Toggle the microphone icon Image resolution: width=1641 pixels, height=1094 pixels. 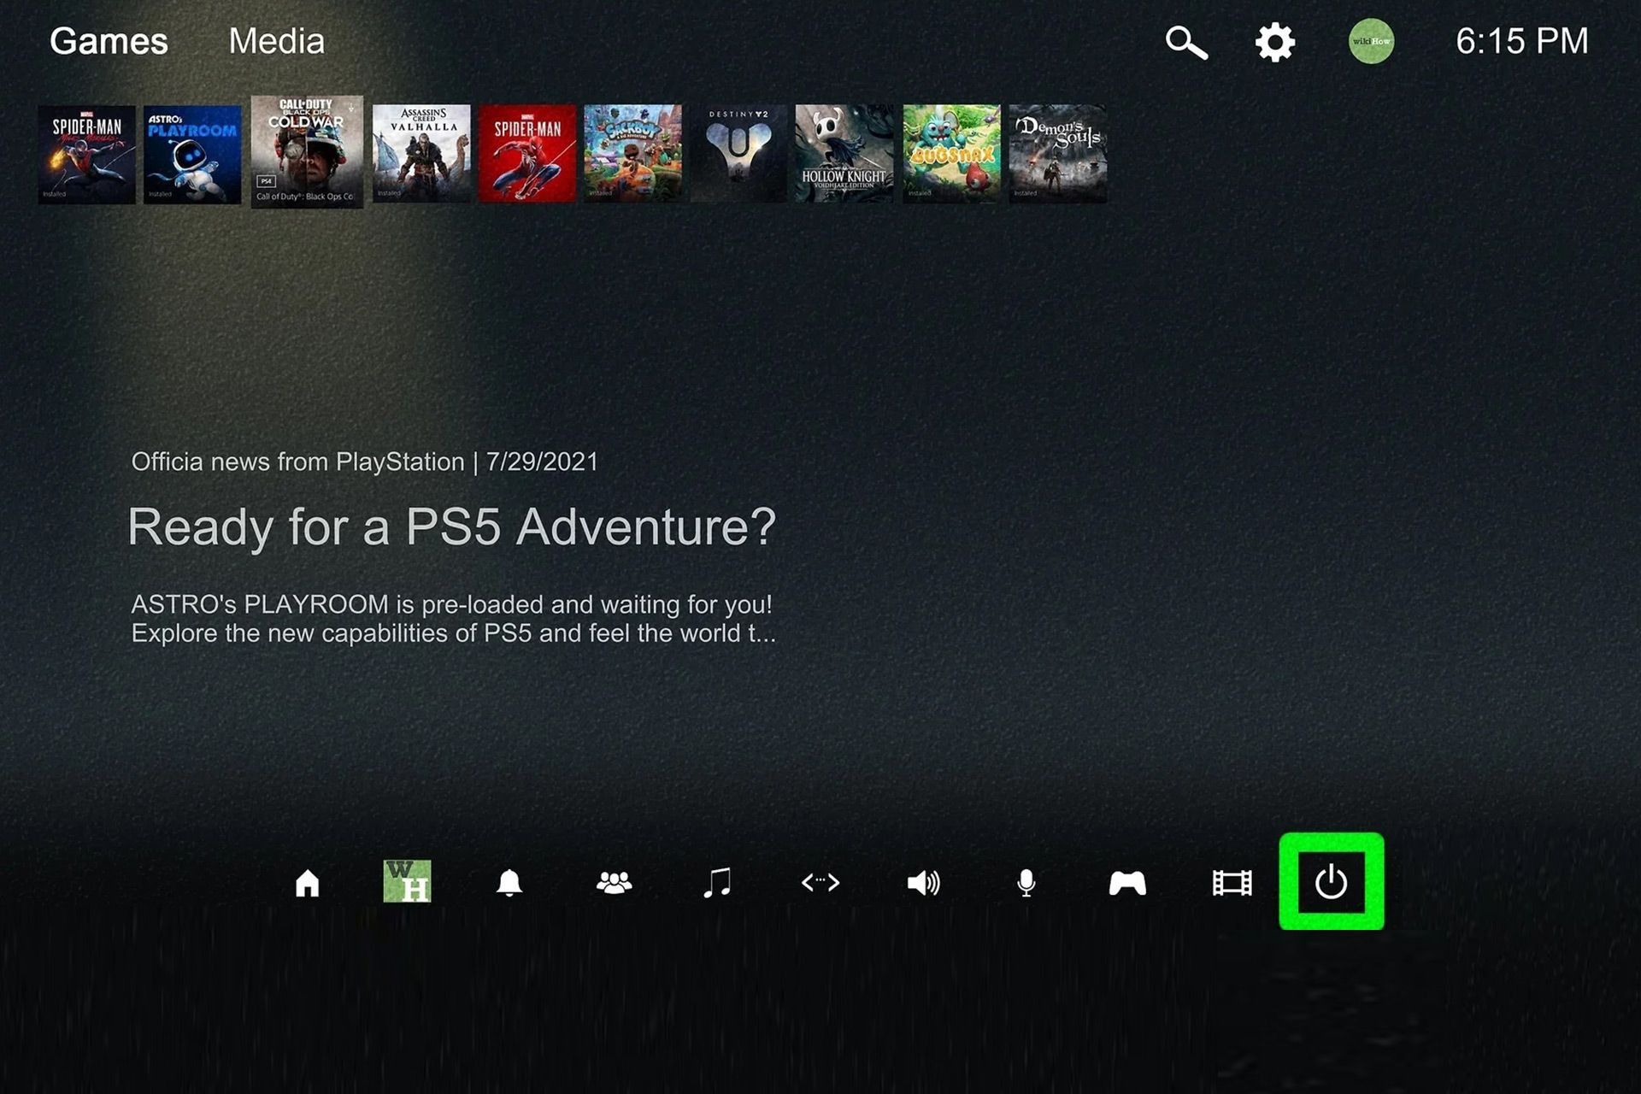(x=1026, y=883)
